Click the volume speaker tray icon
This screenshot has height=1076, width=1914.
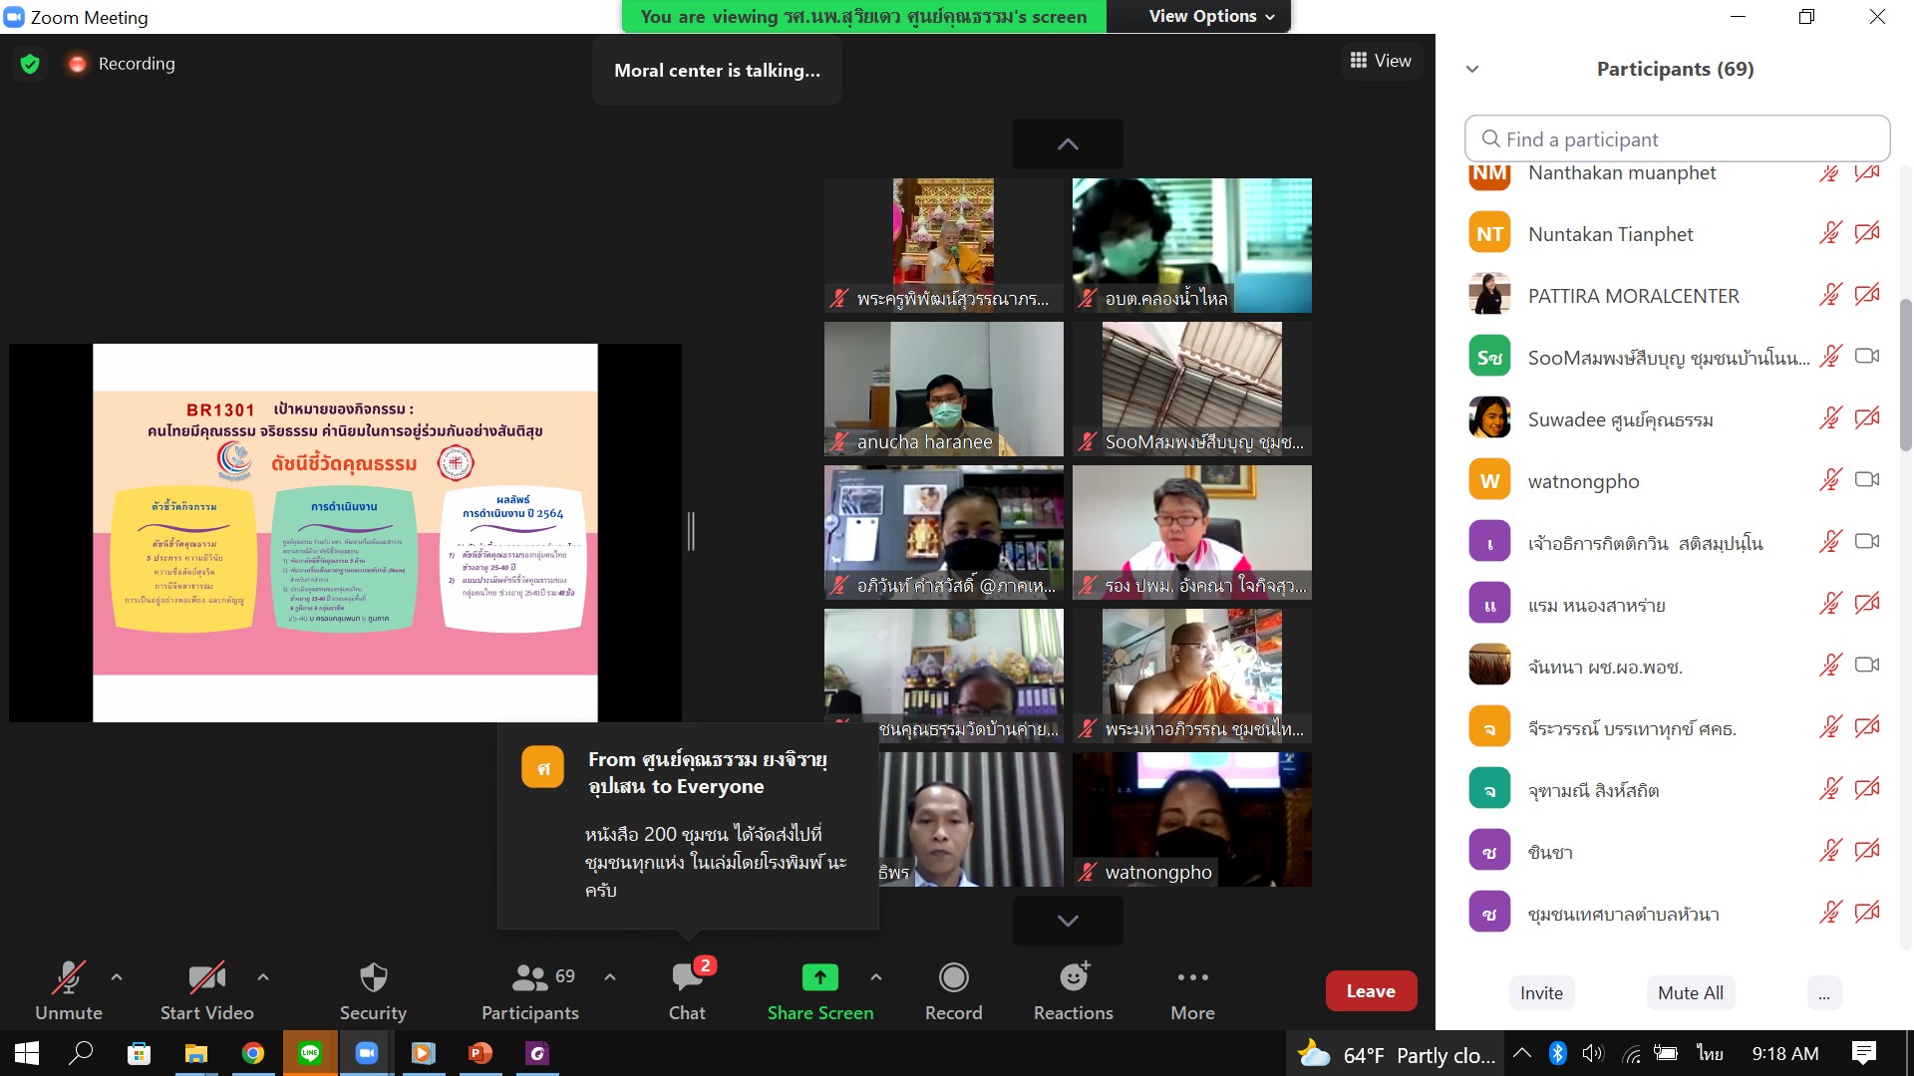(x=1593, y=1053)
